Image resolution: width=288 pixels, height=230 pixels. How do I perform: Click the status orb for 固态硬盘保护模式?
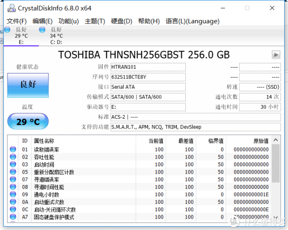(x=13, y=217)
